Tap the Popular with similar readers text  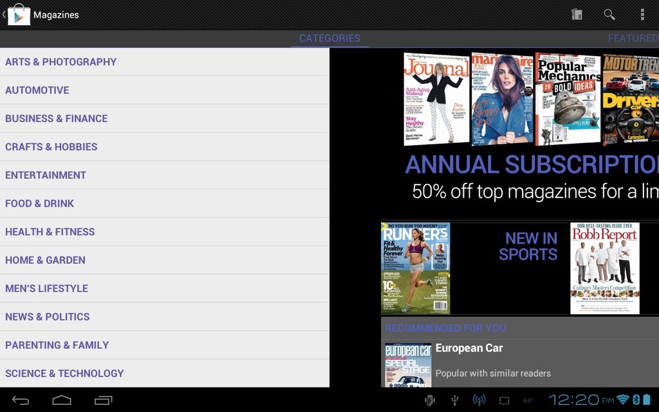pyautogui.click(x=493, y=373)
